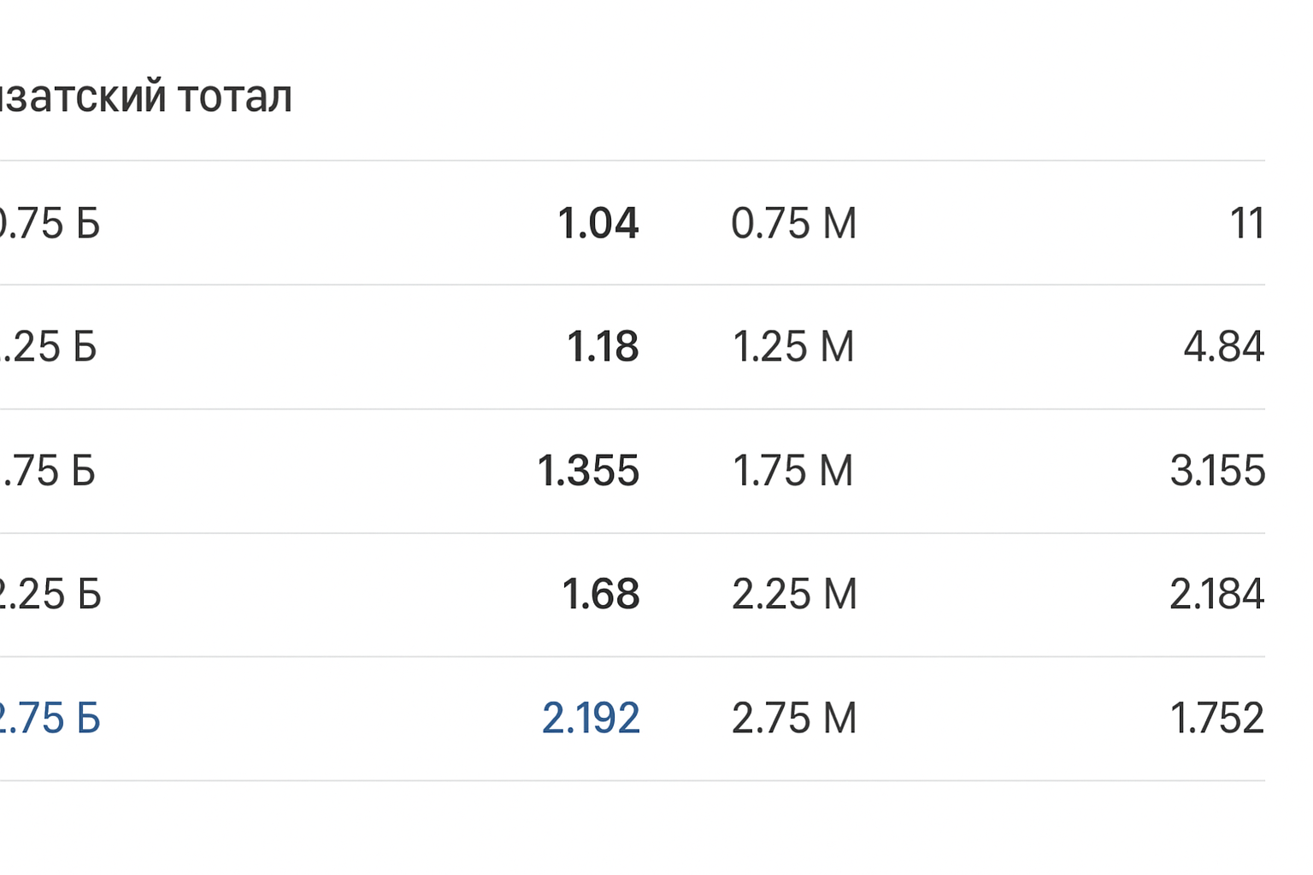The height and width of the screenshot is (875, 1313).
Task: Deselect the highlighted 2.192 odds
Action: point(591,719)
